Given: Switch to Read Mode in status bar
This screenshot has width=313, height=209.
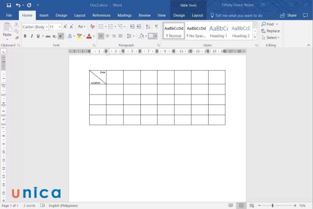Looking at the screenshot, I should 231,205.
